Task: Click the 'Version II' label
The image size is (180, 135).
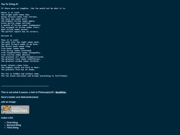Action: pos(7,36)
